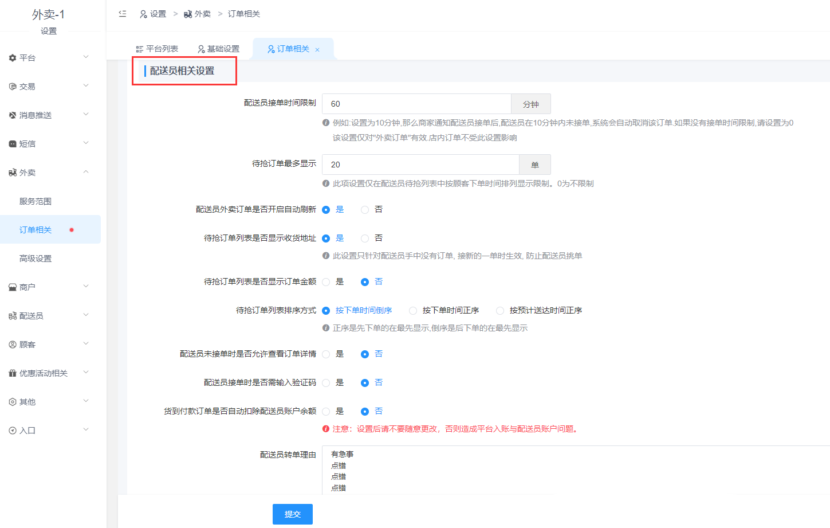Image resolution: width=830 pixels, height=528 pixels.
Task: Click the 其他 hexagon icon in the sidebar
Action: pos(13,402)
